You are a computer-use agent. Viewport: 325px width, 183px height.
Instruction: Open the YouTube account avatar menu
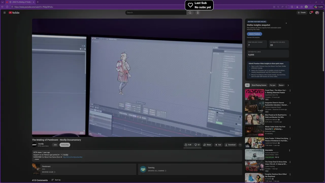tap(317, 12)
